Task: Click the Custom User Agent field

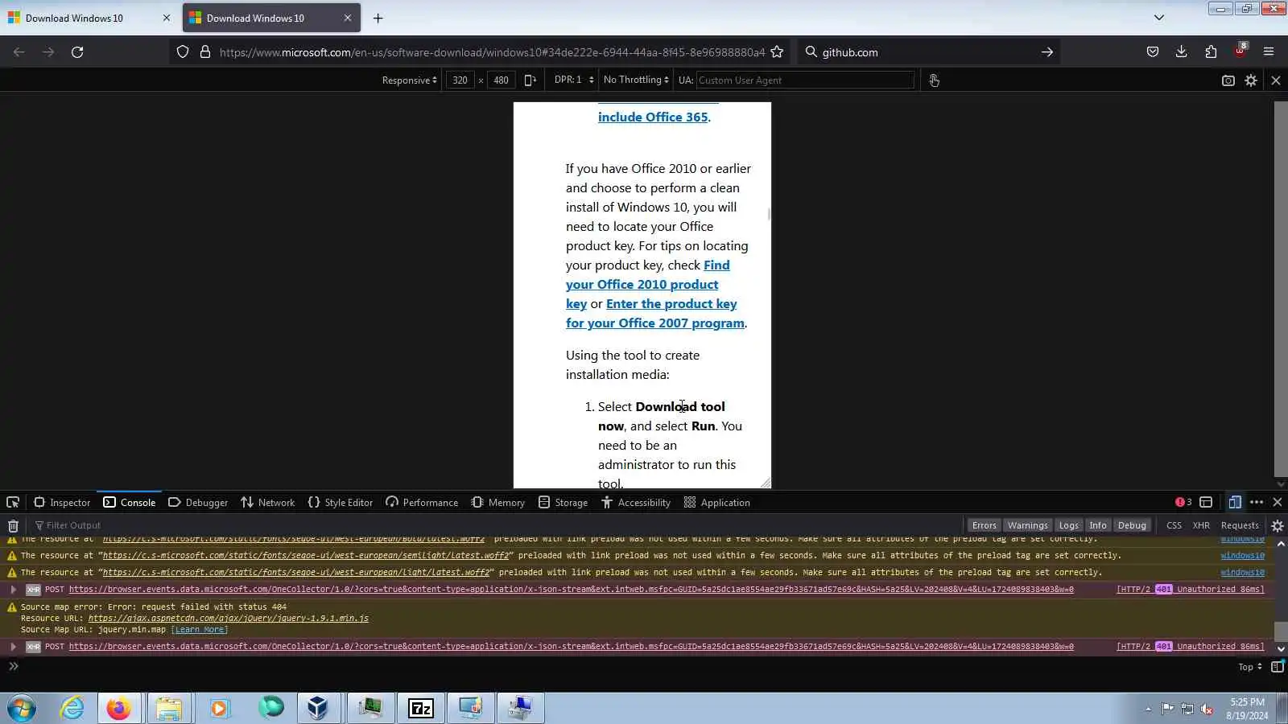Action: click(805, 80)
